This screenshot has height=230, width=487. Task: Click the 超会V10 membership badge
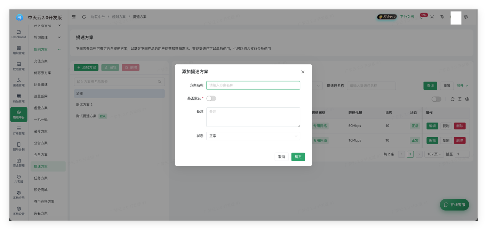point(387,17)
